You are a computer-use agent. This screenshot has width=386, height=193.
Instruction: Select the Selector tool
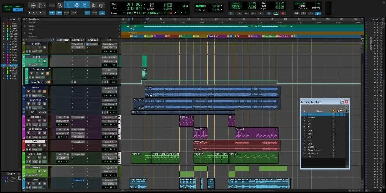(x=76, y=5)
